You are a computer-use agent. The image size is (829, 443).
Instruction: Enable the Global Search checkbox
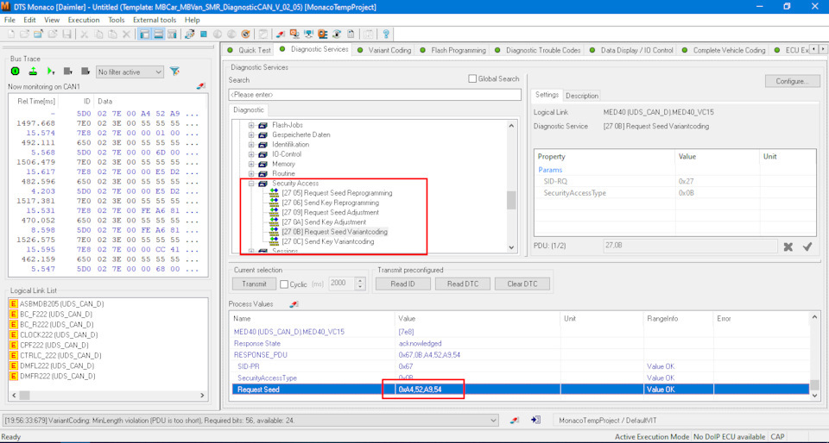[x=472, y=79]
